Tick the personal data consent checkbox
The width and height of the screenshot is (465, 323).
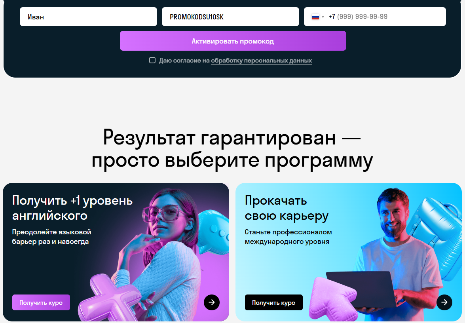(x=152, y=60)
